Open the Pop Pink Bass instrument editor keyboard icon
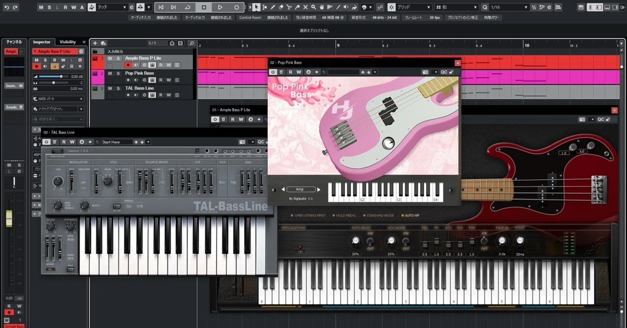627x328 pixels. coord(152,80)
